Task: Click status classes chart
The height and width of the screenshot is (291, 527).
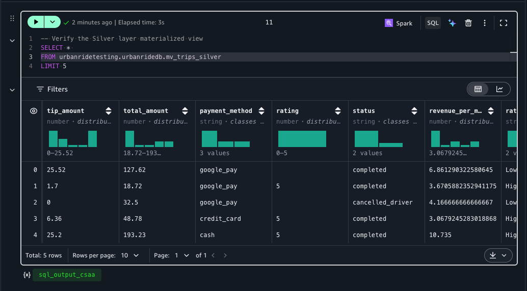Action: (379, 138)
